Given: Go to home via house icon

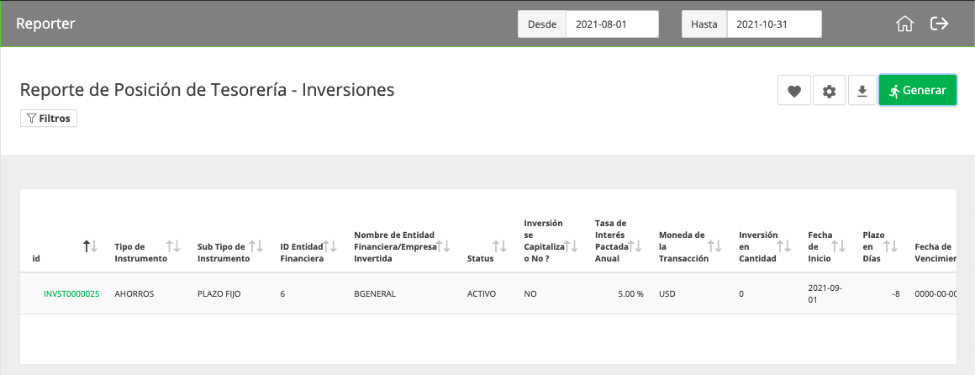Looking at the screenshot, I should tap(904, 24).
